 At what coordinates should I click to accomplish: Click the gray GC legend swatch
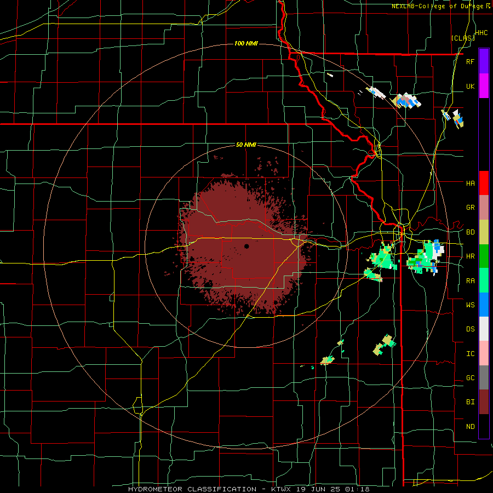484,377
